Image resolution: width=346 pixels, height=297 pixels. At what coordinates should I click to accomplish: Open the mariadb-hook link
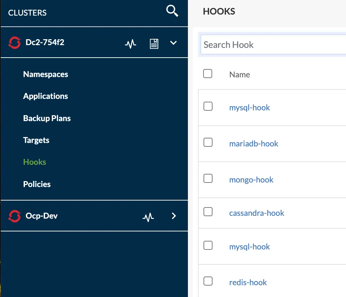tap(254, 144)
